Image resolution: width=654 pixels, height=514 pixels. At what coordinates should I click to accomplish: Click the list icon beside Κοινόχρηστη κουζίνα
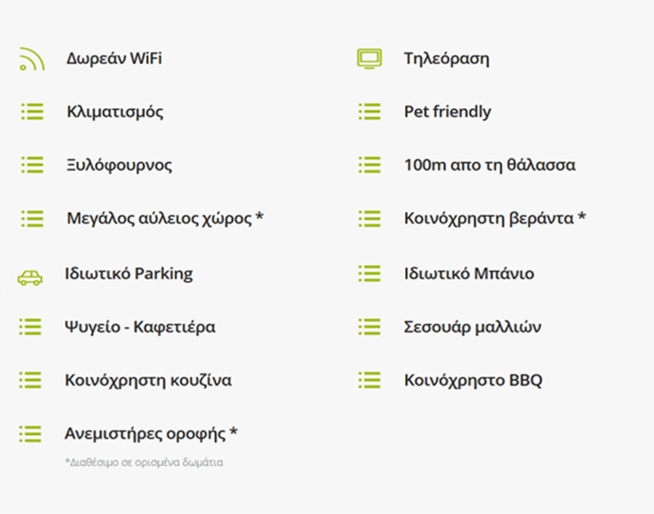tap(30, 380)
